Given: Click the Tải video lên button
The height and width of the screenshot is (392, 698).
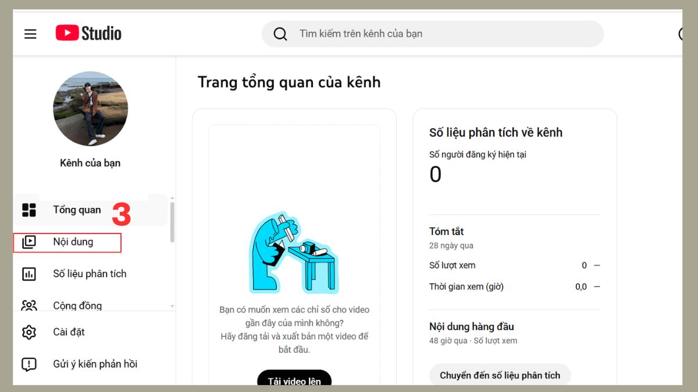Looking at the screenshot, I should coord(294,378).
